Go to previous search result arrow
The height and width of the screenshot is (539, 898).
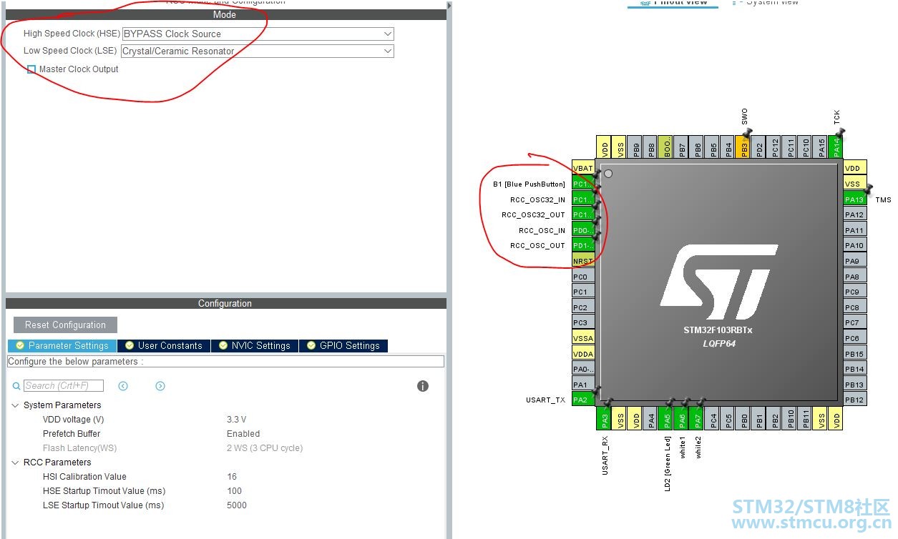click(x=123, y=386)
